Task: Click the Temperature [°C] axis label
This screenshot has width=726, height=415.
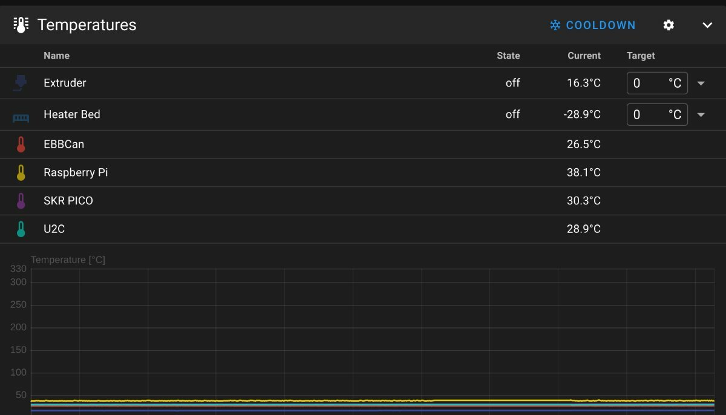Action: pos(68,260)
